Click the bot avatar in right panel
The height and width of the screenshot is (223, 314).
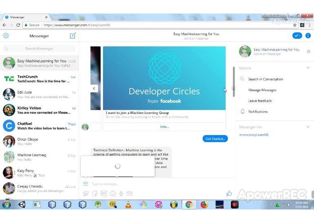pos(245,51)
